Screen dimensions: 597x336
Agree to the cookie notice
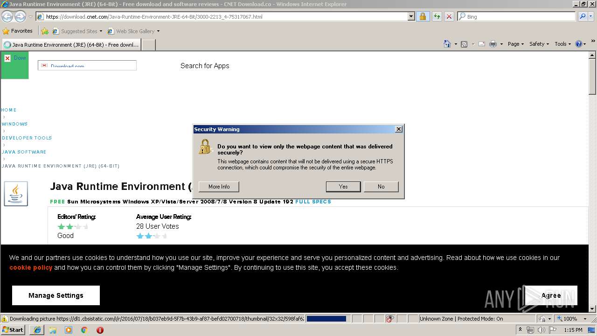click(x=551, y=295)
